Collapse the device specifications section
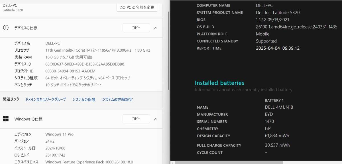This screenshot has height=164, width=342. tap(156, 28)
